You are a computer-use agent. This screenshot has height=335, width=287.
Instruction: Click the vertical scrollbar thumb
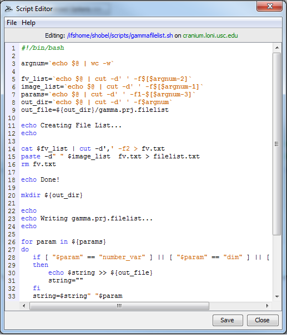click(277, 144)
